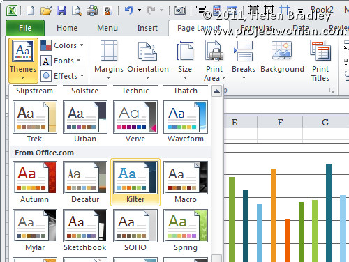This screenshot has height=262, width=349.
Task: Select the Thatch theme label
Action: click(x=186, y=91)
